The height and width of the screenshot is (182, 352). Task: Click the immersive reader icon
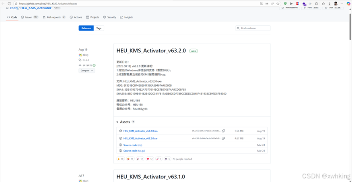pyautogui.click(x=267, y=4)
